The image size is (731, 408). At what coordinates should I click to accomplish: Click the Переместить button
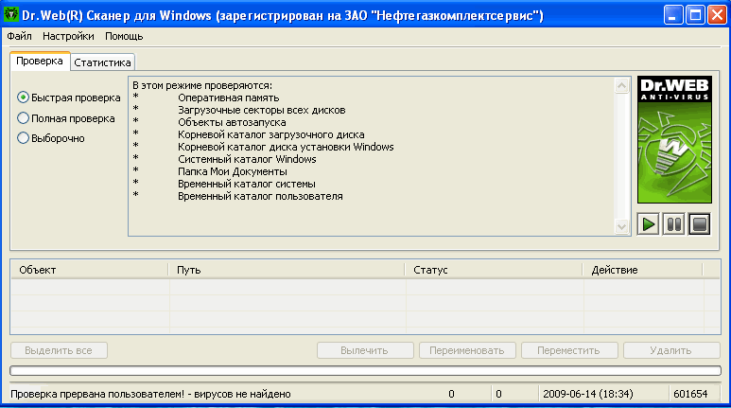tap(569, 350)
